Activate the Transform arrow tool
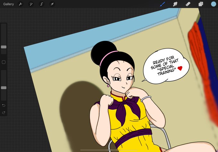 [52, 4]
